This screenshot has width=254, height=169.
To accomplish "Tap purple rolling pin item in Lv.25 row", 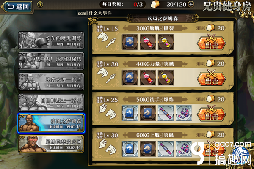I will pos(166,113).
